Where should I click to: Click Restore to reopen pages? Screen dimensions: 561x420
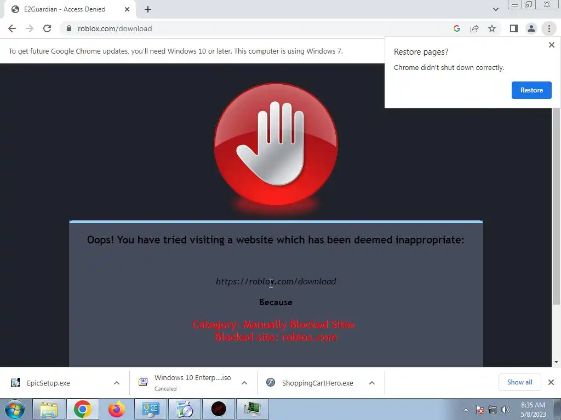[531, 90]
